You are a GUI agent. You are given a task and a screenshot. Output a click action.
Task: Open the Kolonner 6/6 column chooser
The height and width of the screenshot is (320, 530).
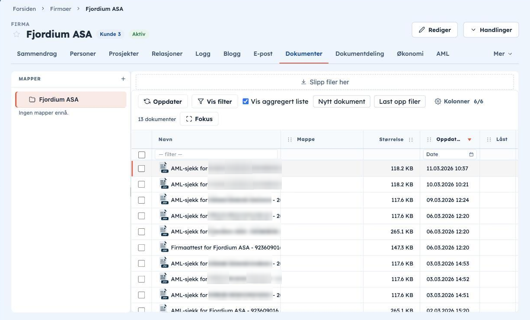pos(459,101)
